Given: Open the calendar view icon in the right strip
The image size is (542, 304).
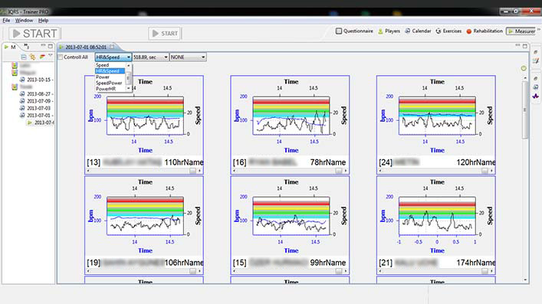Looking at the screenshot, I should pyautogui.click(x=536, y=87).
